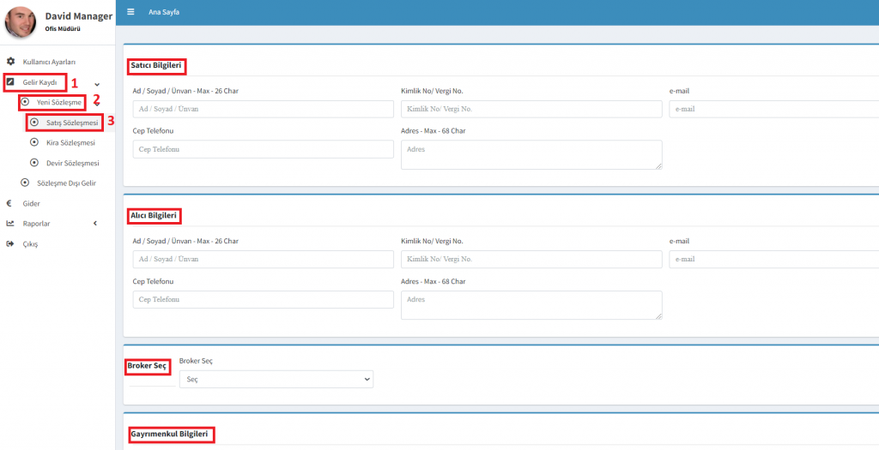The height and width of the screenshot is (450, 879).
Task: Click the euro icon beside Gider
Action: click(x=9, y=203)
